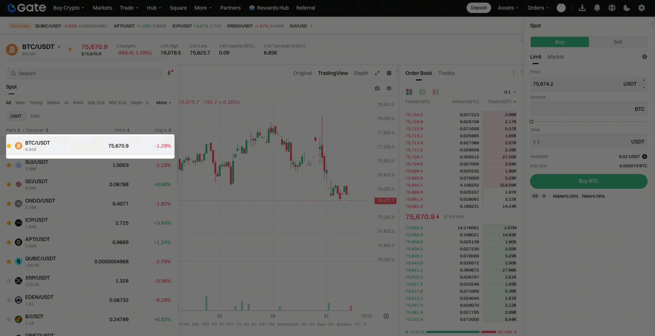Click the amount percentage slider handle
The height and width of the screenshot is (336, 655).
coord(531,122)
